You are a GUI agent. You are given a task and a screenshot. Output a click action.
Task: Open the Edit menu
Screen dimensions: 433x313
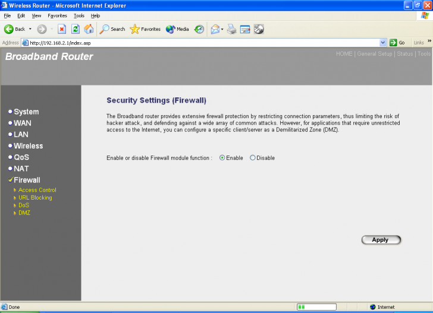click(x=21, y=15)
